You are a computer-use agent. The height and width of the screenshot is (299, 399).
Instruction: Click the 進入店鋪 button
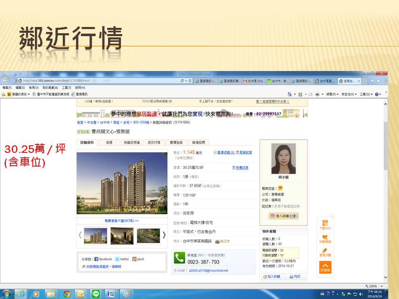tap(283, 216)
